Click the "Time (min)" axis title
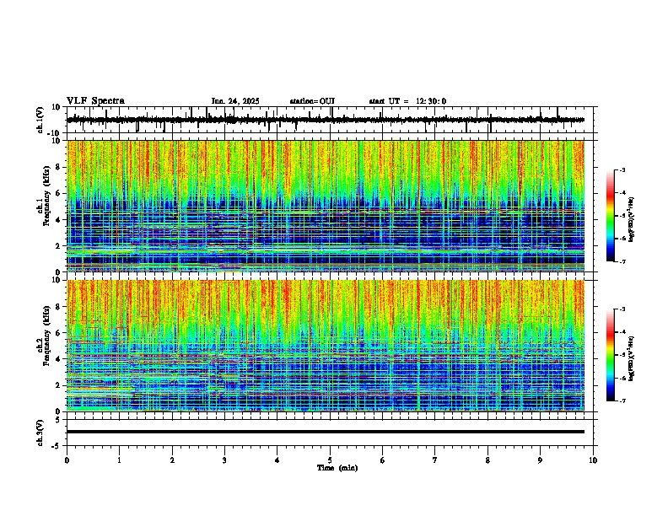 (x=337, y=468)
